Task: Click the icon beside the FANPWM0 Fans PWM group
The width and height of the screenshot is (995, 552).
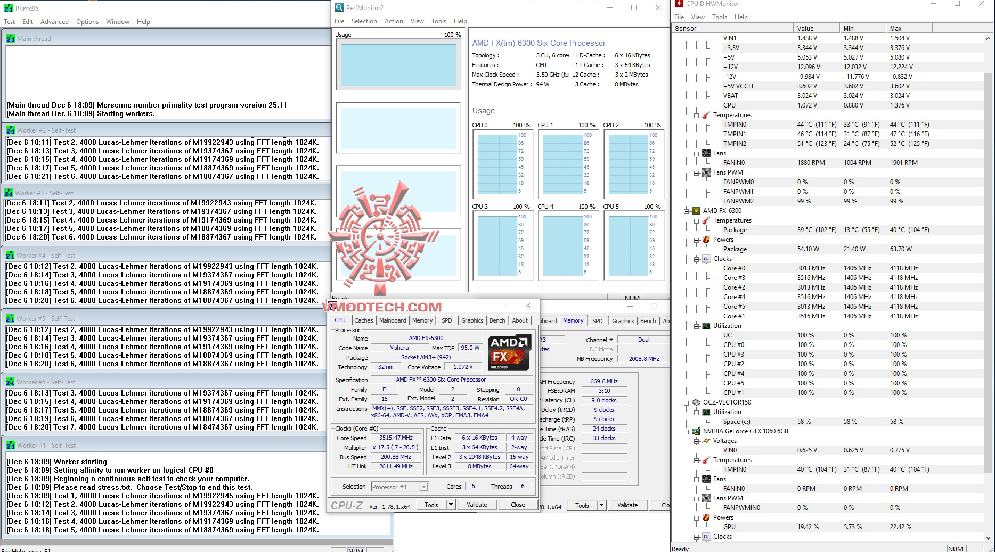Action: (706, 172)
